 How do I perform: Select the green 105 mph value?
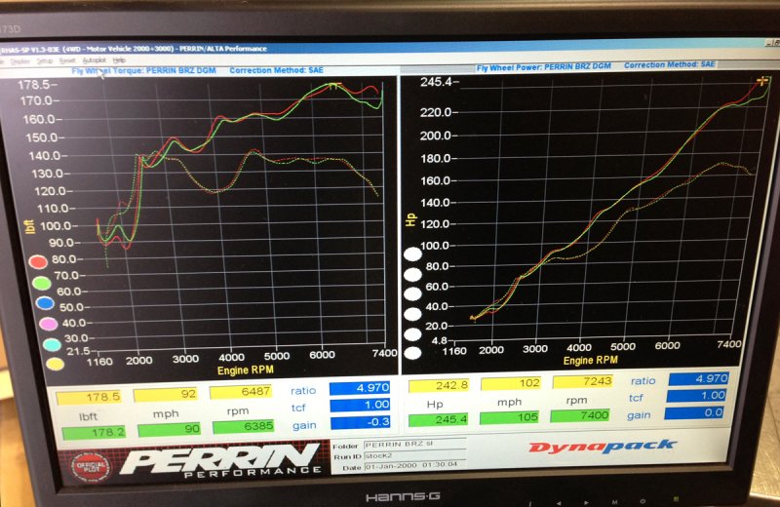(510, 417)
